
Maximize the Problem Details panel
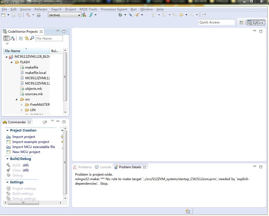pyautogui.click(x=261, y=167)
